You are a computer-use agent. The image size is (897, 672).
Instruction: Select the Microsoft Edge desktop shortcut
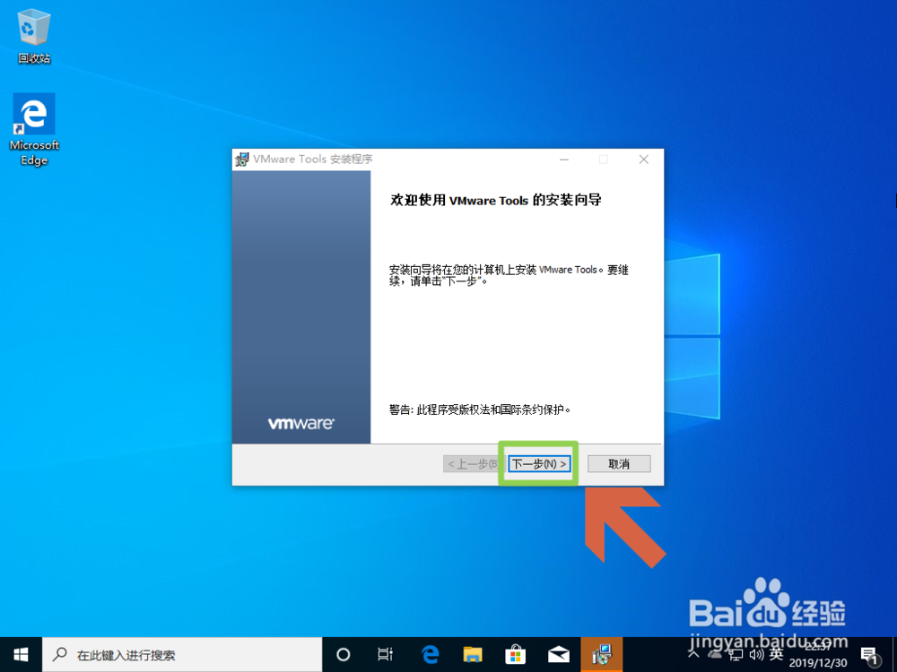34,130
